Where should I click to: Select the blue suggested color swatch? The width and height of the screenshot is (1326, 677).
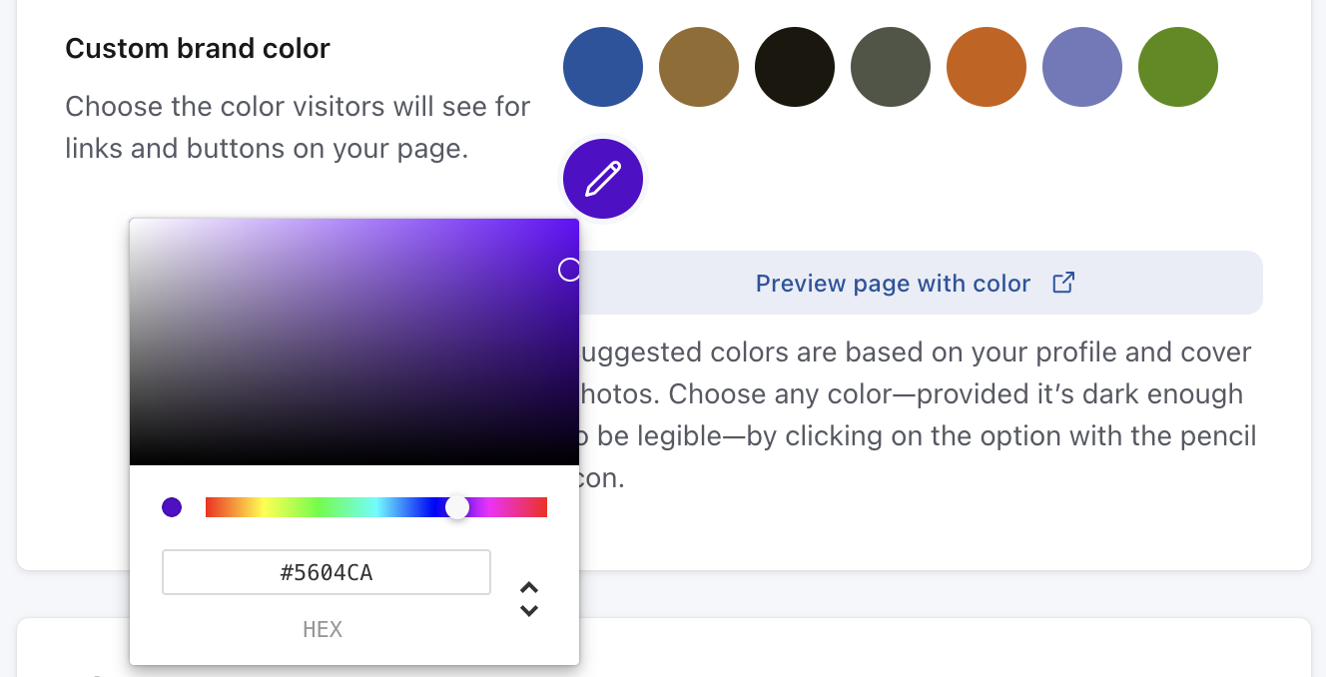pos(603,67)
